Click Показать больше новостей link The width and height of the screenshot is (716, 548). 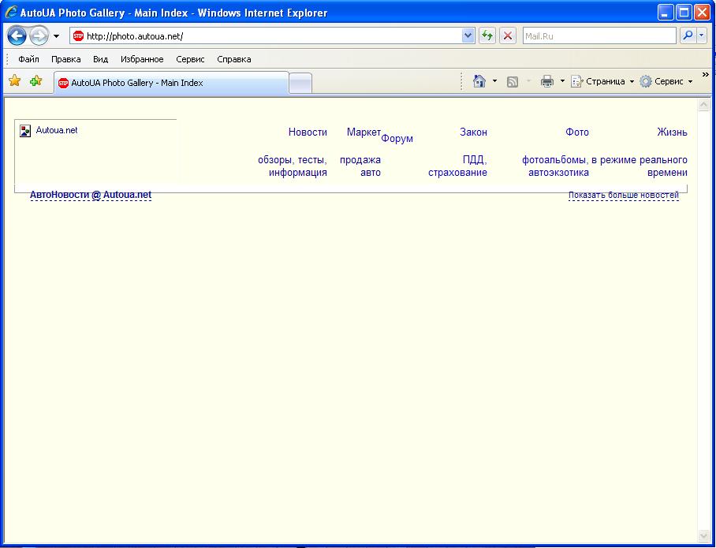pos(624,196)
